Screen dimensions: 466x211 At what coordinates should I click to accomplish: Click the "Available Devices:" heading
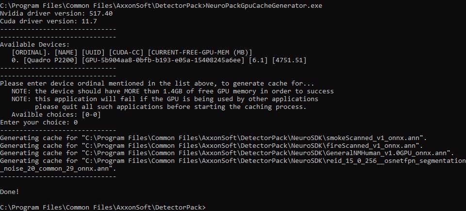click(35, 45)
